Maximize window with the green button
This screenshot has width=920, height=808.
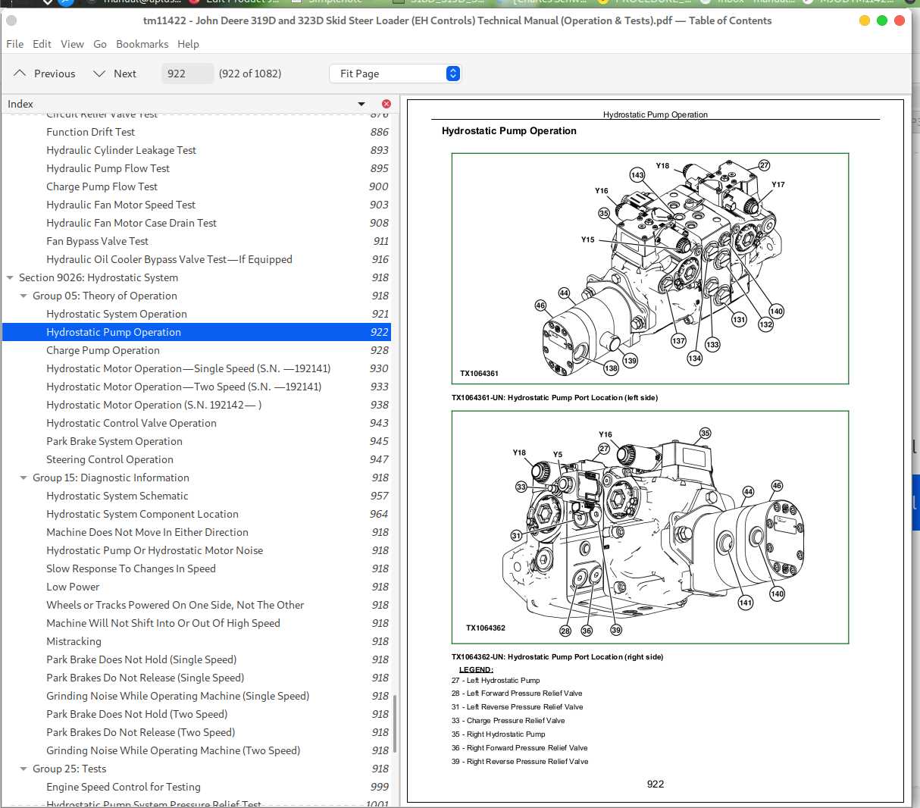882,20
